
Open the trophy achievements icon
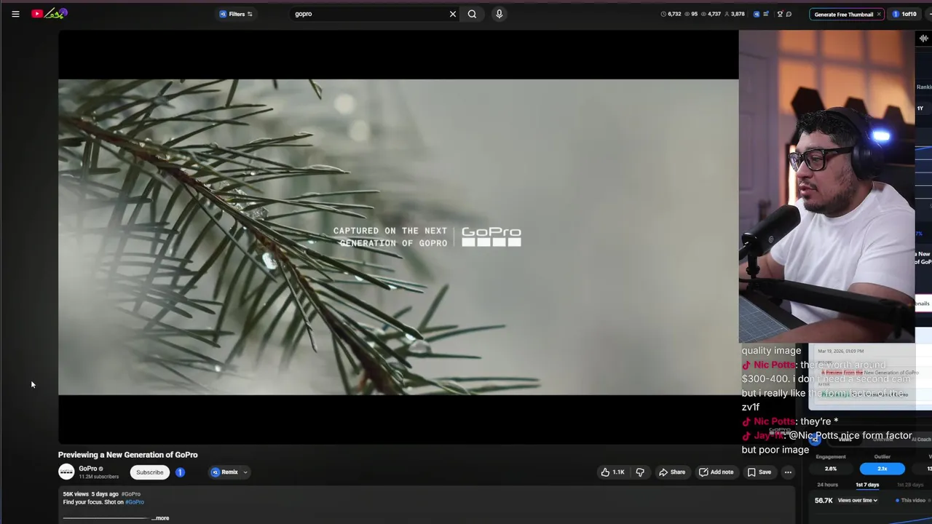(780, 14)
